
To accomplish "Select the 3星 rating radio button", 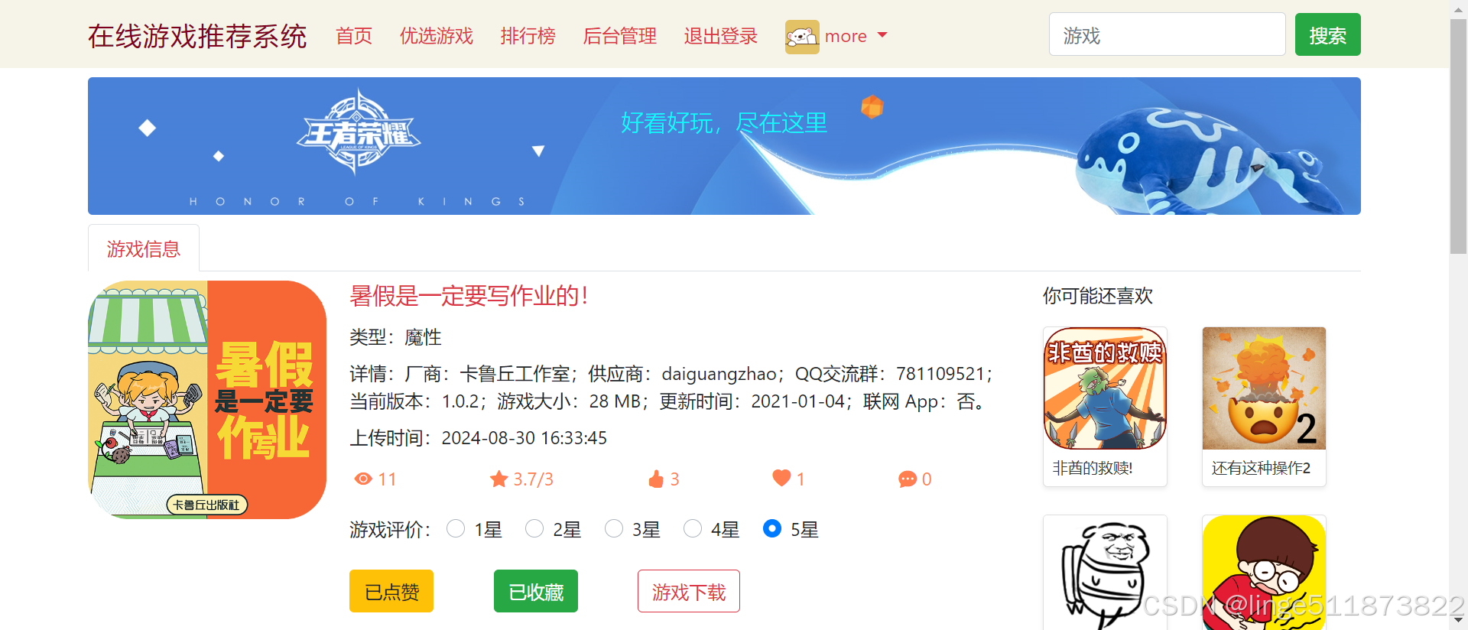I will 614,528.
